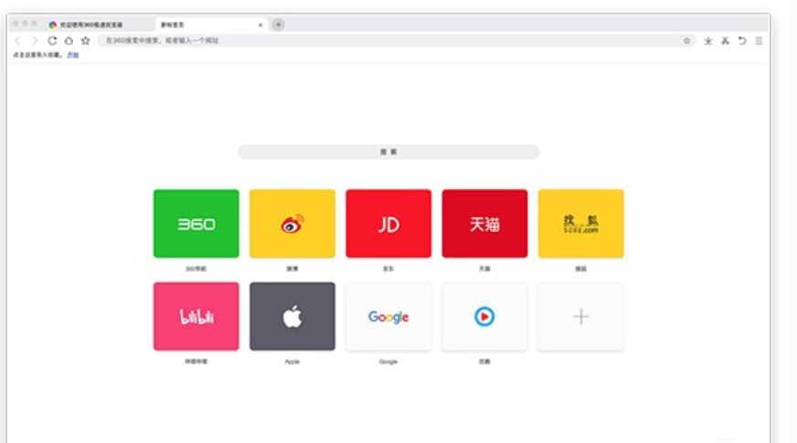This screenshot has height=443, width=797.
Task: Click the undo closed tab icon
Action: [x=742, y=40]
